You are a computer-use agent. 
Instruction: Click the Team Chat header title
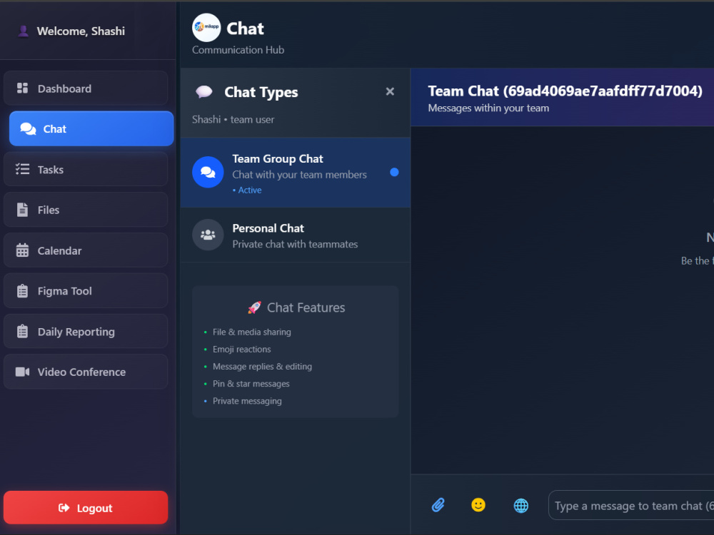coord(565,91)
